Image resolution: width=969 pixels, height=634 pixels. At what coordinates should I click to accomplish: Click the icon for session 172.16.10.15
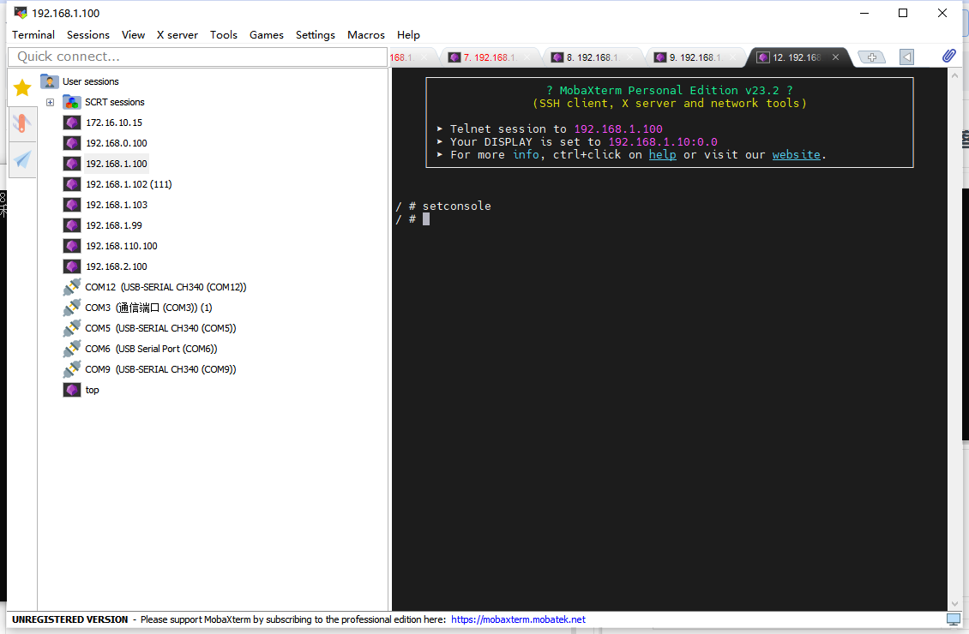pos(72,123)
